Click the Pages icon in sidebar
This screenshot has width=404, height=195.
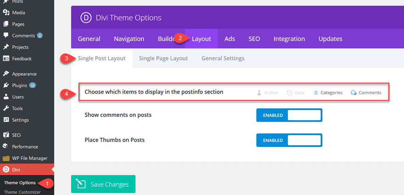pyautogui.click(x=6, y=24)
